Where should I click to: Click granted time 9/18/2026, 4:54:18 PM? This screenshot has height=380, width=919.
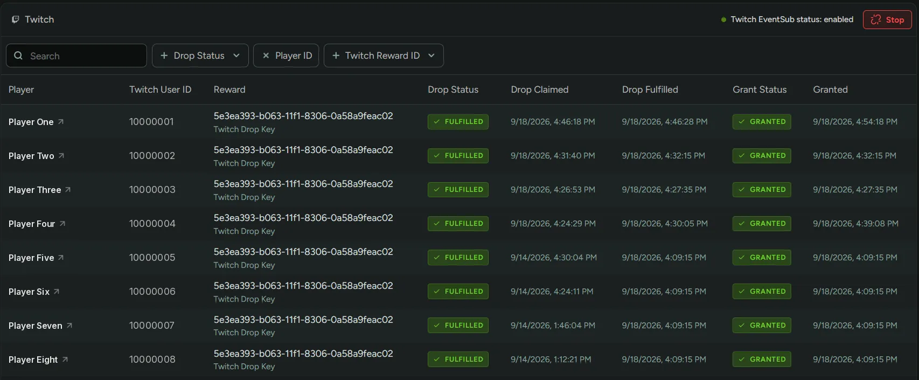point(855,122)
